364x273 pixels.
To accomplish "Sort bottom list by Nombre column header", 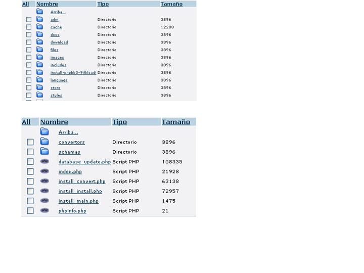I will (54, 122).
